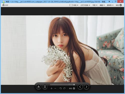Open the 编辑 edit dropdown
125x94 pixels.
102,5
